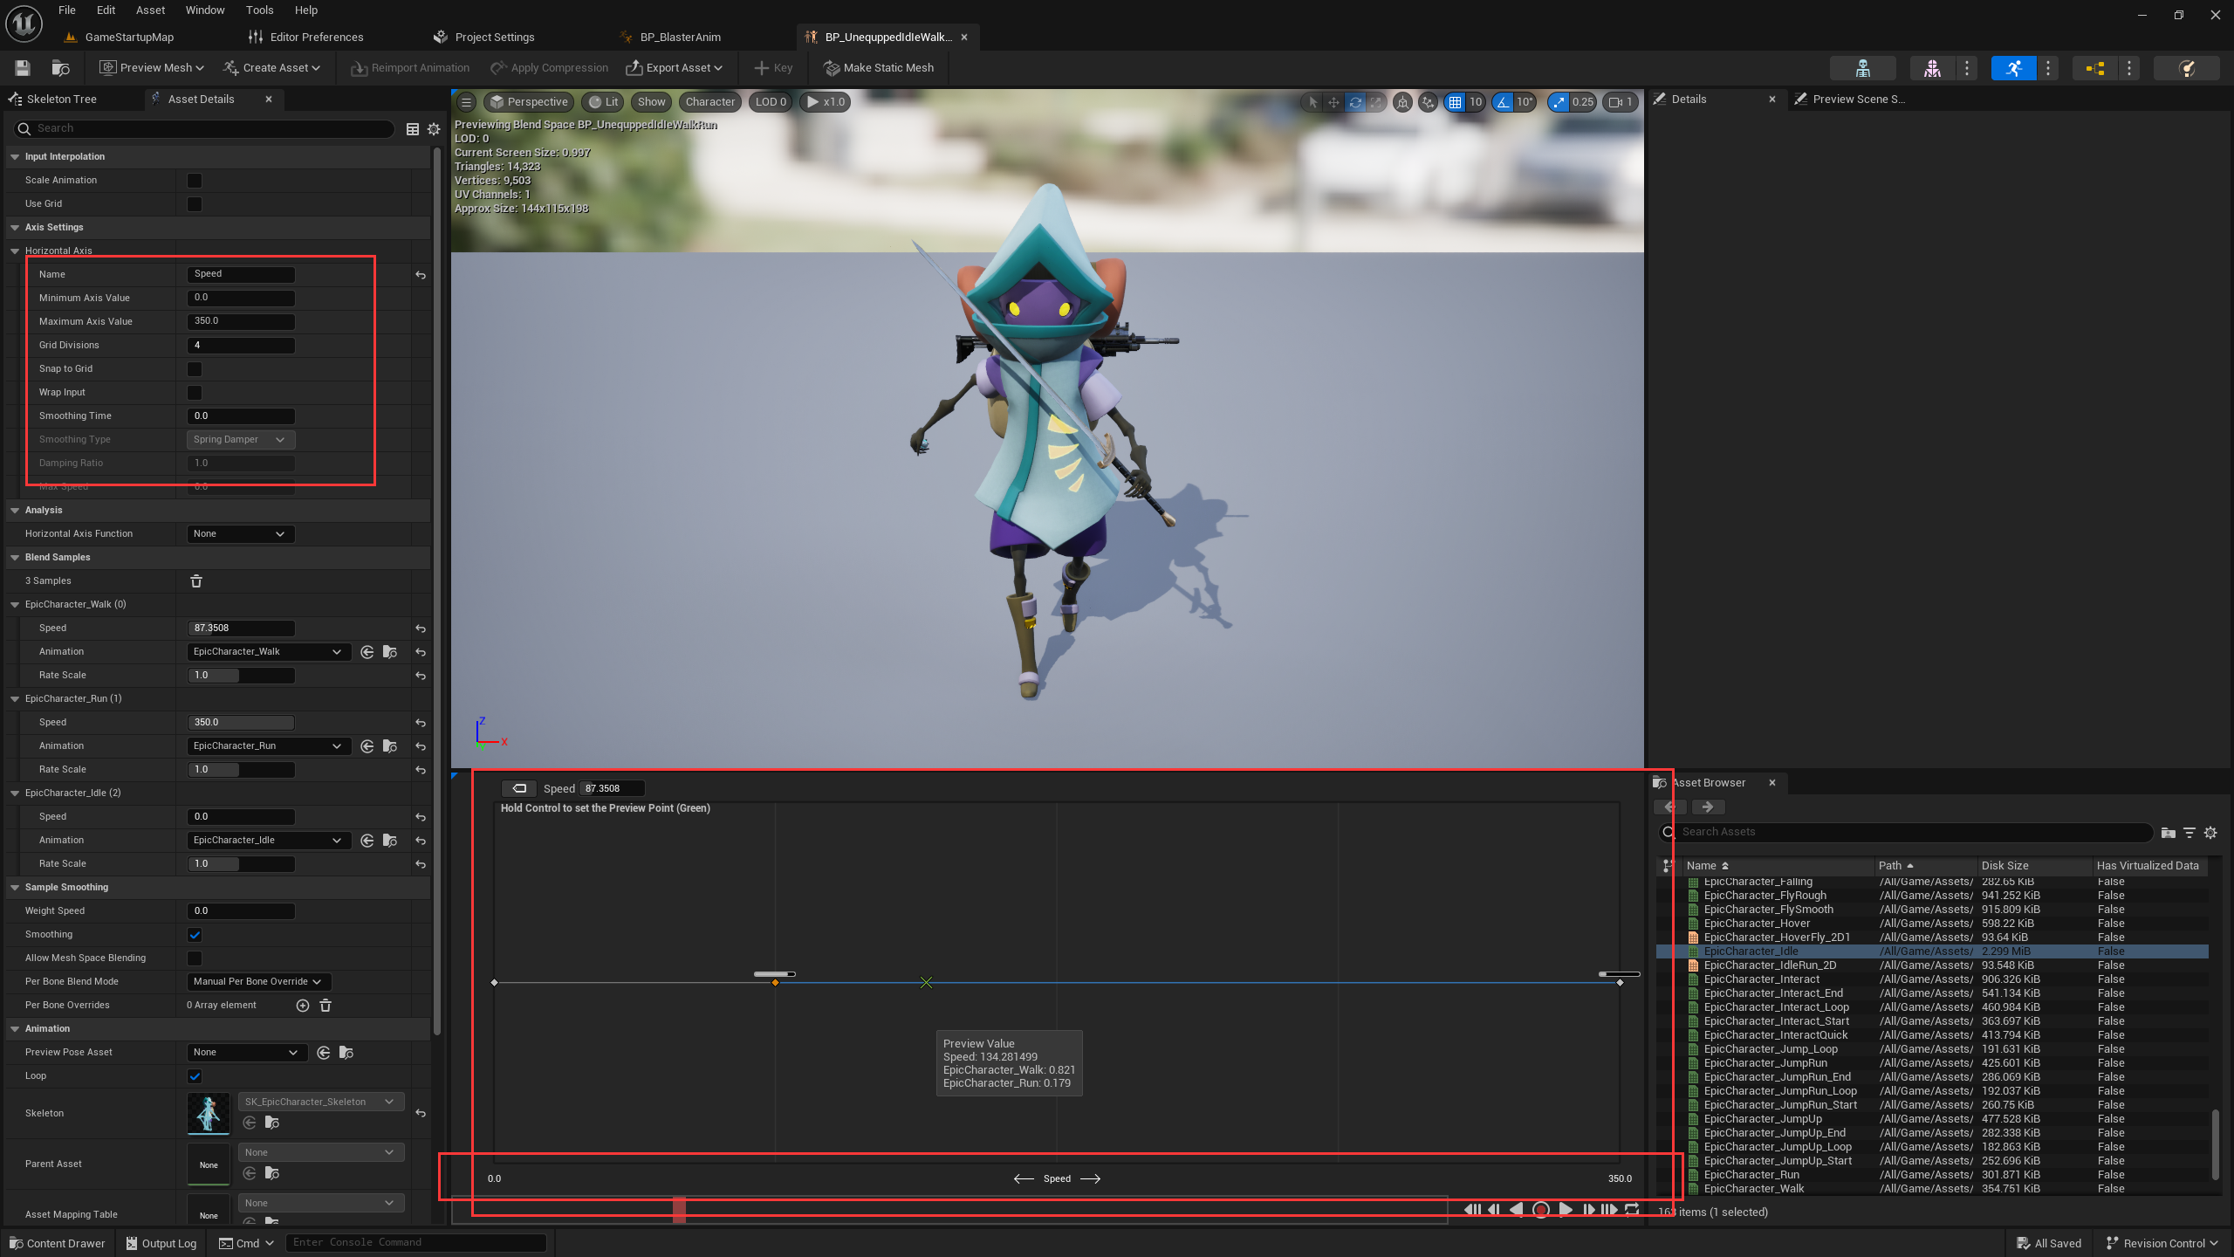Add element to Per Bone Overrides

pyautogui.click(x=303, y=1006)
